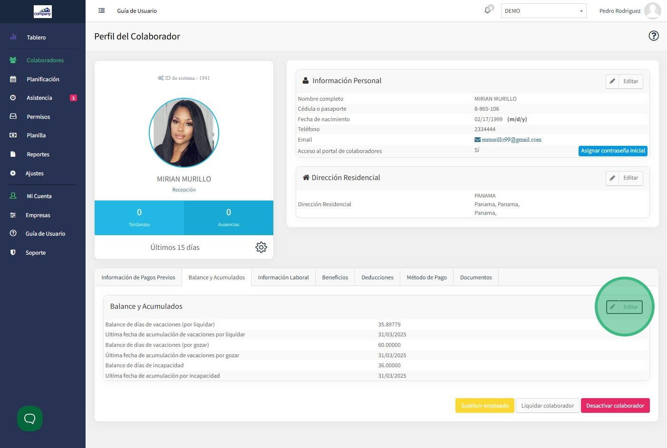Open the DEMO company dropdown
This screenshot has width=667, height=448.
pos(543,11)
